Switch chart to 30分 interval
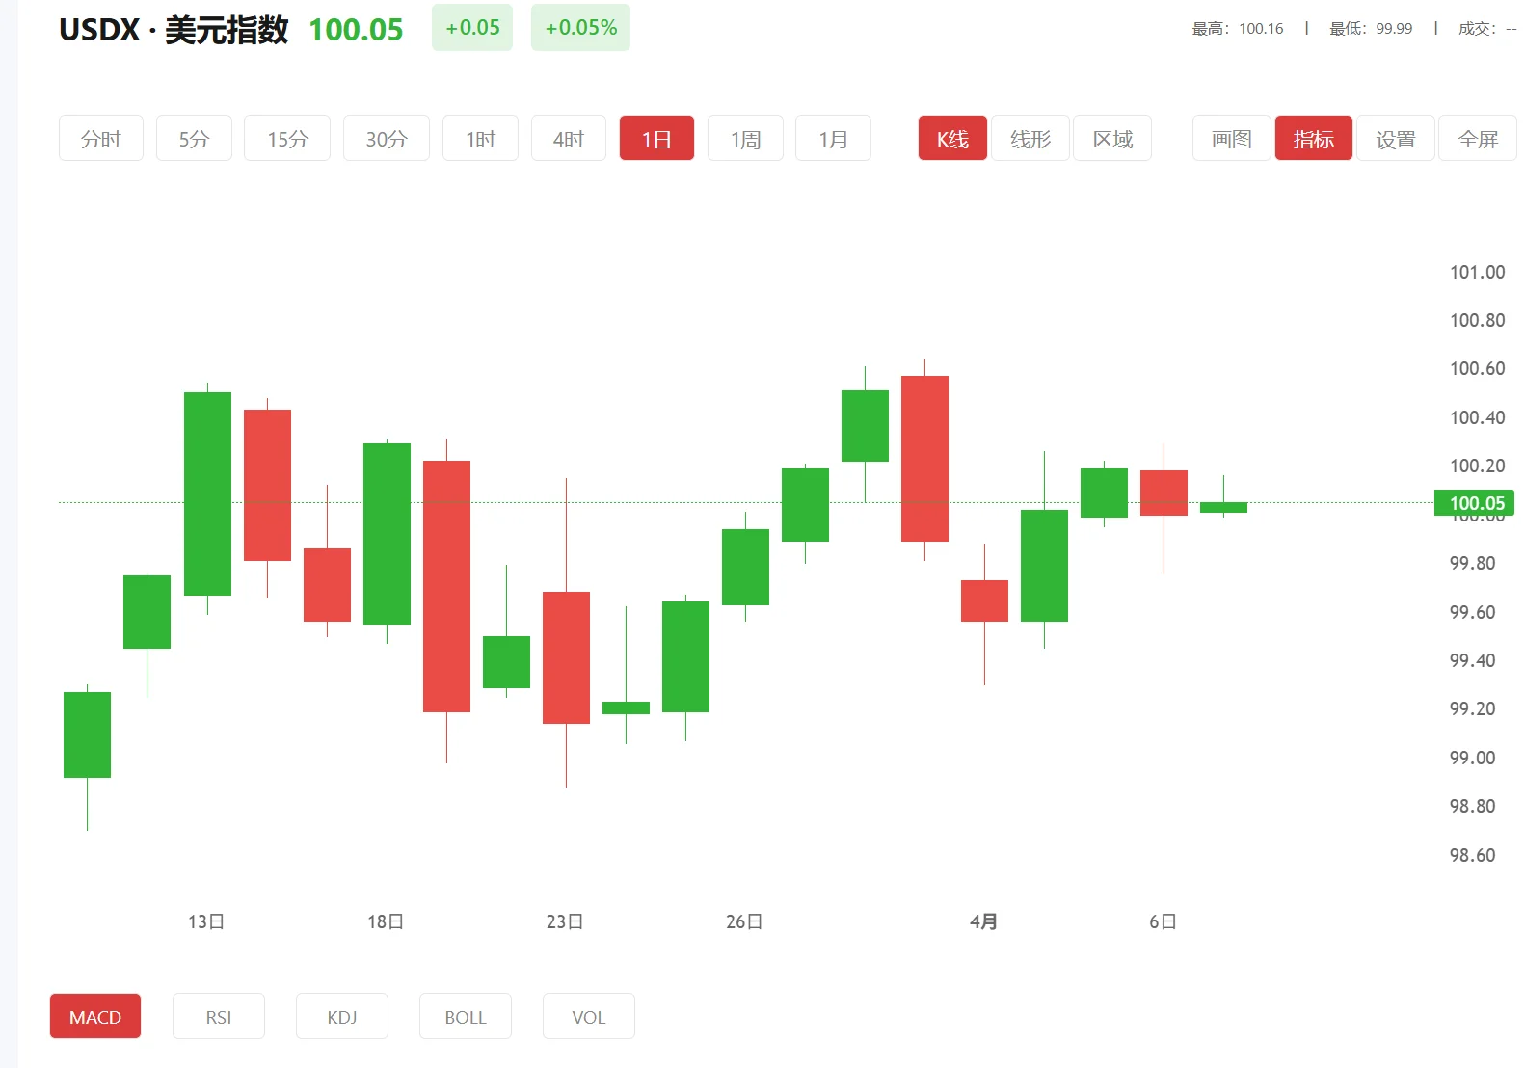Screen dimensions: 1525x1068 (387, 139)
